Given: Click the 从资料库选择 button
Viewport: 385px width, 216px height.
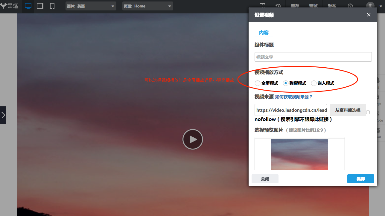Looking at the screenshot, I should (x=348, y=110).
